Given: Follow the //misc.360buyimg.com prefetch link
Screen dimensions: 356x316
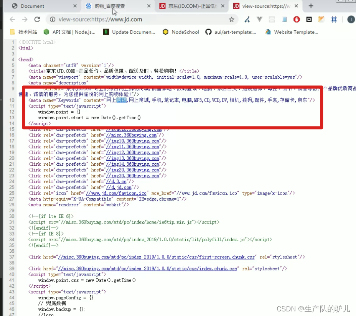Looking at the screenshot, I should 131,135.
